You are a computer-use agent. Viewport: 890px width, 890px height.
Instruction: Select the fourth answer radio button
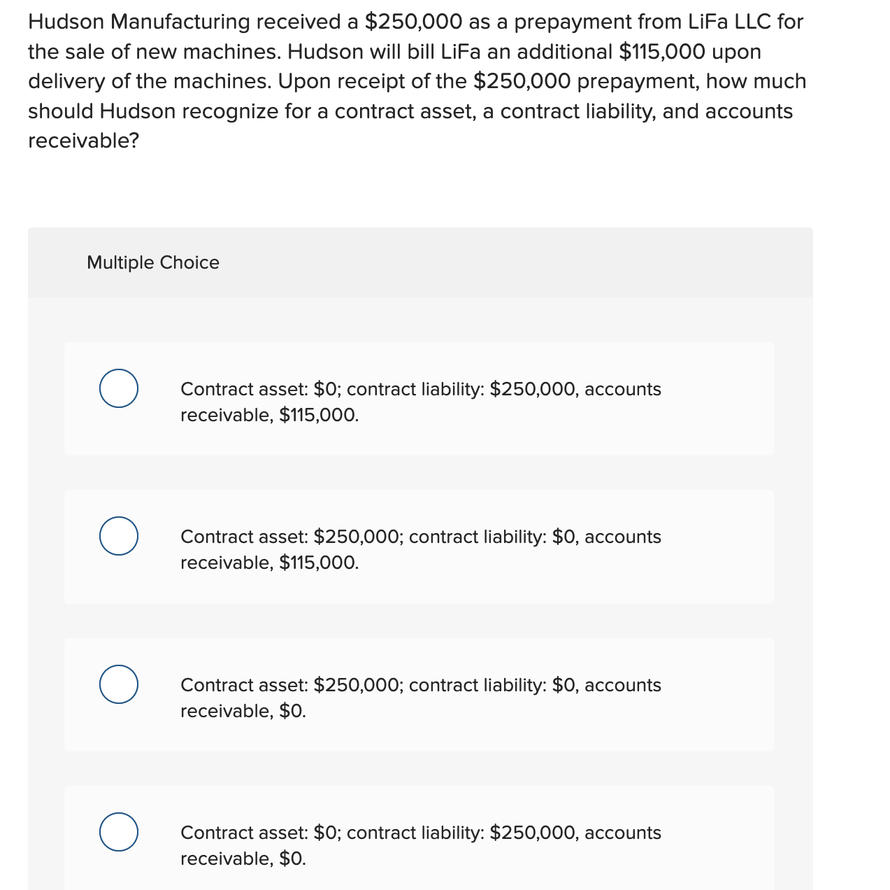[118, 833]
